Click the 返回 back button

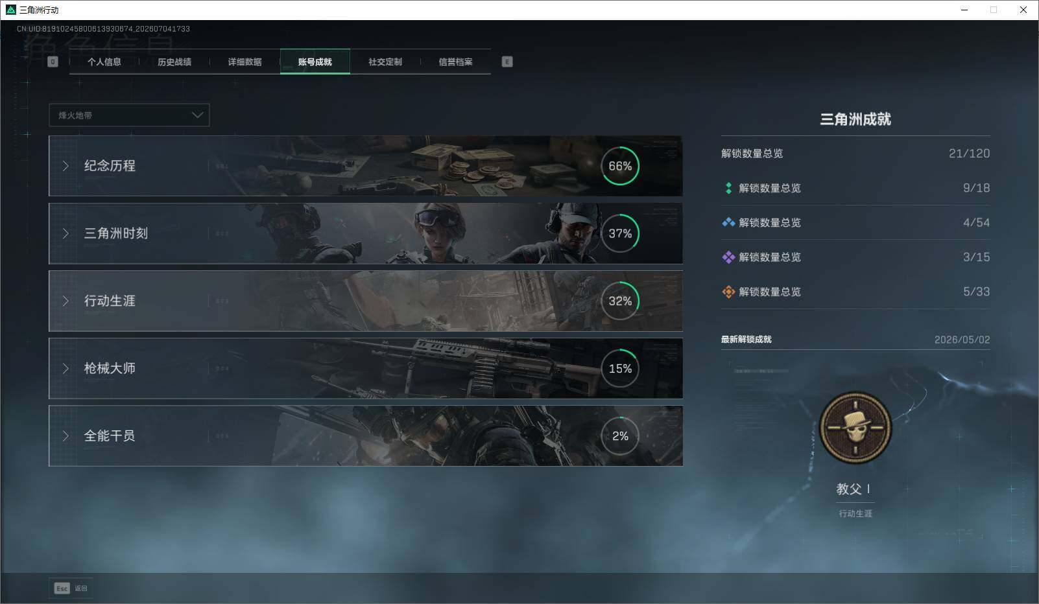pyautogui.click(x=71, y=588)
